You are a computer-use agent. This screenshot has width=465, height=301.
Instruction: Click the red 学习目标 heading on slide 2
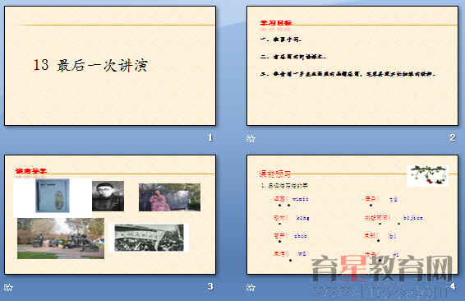(x=276, y=23)
